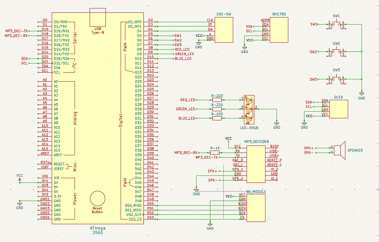The image size is (379, 242).
Task: Click the SDA net label at pin D20
Action: pos(25,58)
